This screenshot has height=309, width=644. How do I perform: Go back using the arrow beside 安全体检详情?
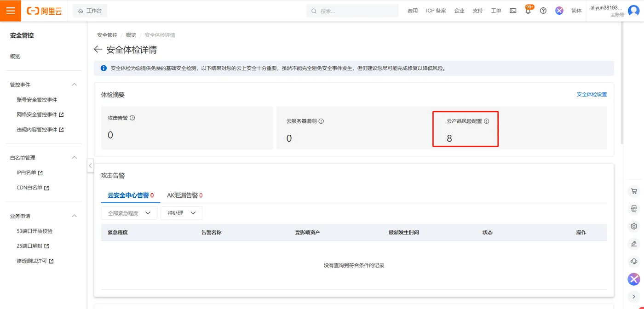click(x=98, y=49)
